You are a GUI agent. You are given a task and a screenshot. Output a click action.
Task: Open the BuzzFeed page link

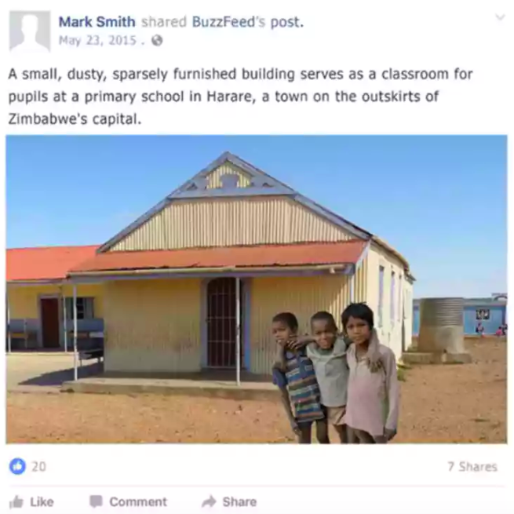pos(228,22)
